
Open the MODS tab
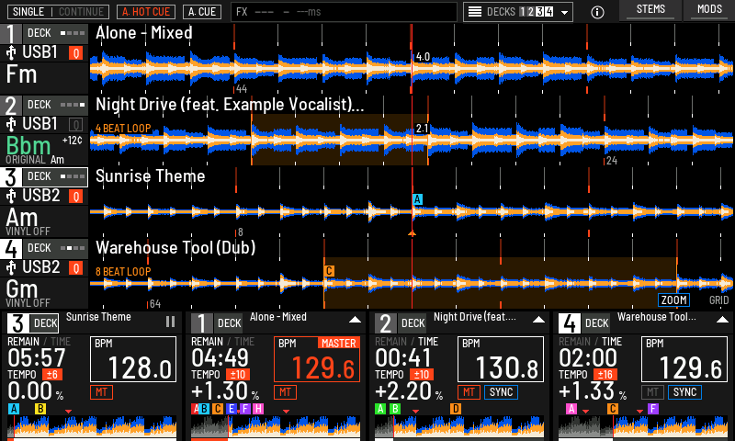[x=709, y=10]
